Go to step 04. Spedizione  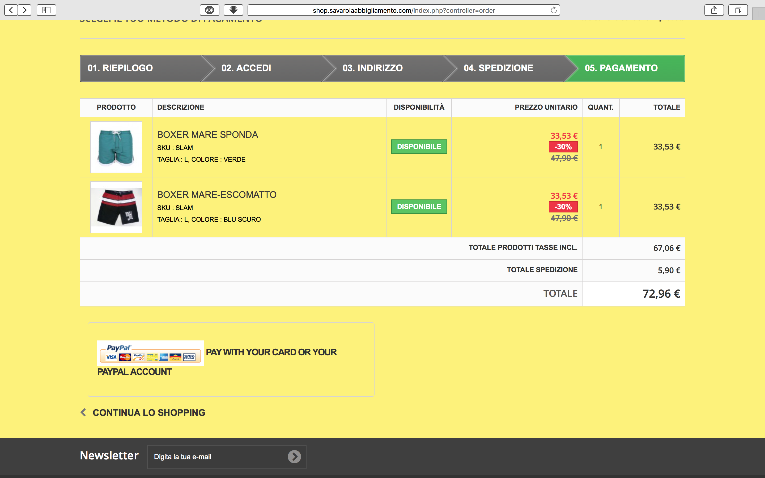pos(498,68)
